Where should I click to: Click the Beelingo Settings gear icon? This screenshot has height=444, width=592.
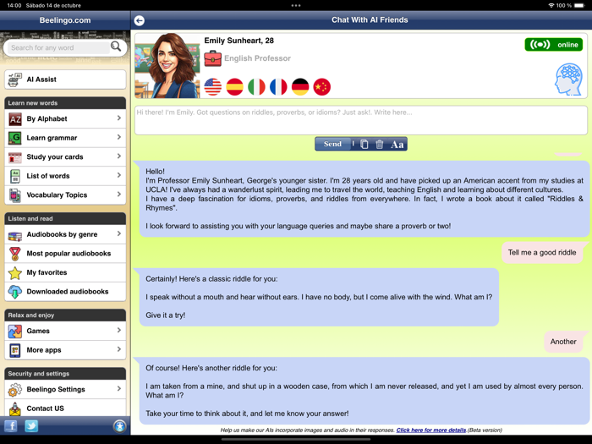[x=15, y=389]
